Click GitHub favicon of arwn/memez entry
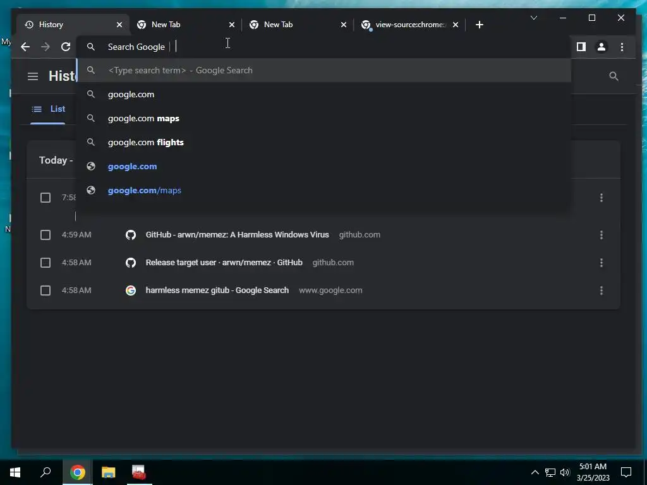The height and width of the screenshot is (485, 647). pos(131,235)
